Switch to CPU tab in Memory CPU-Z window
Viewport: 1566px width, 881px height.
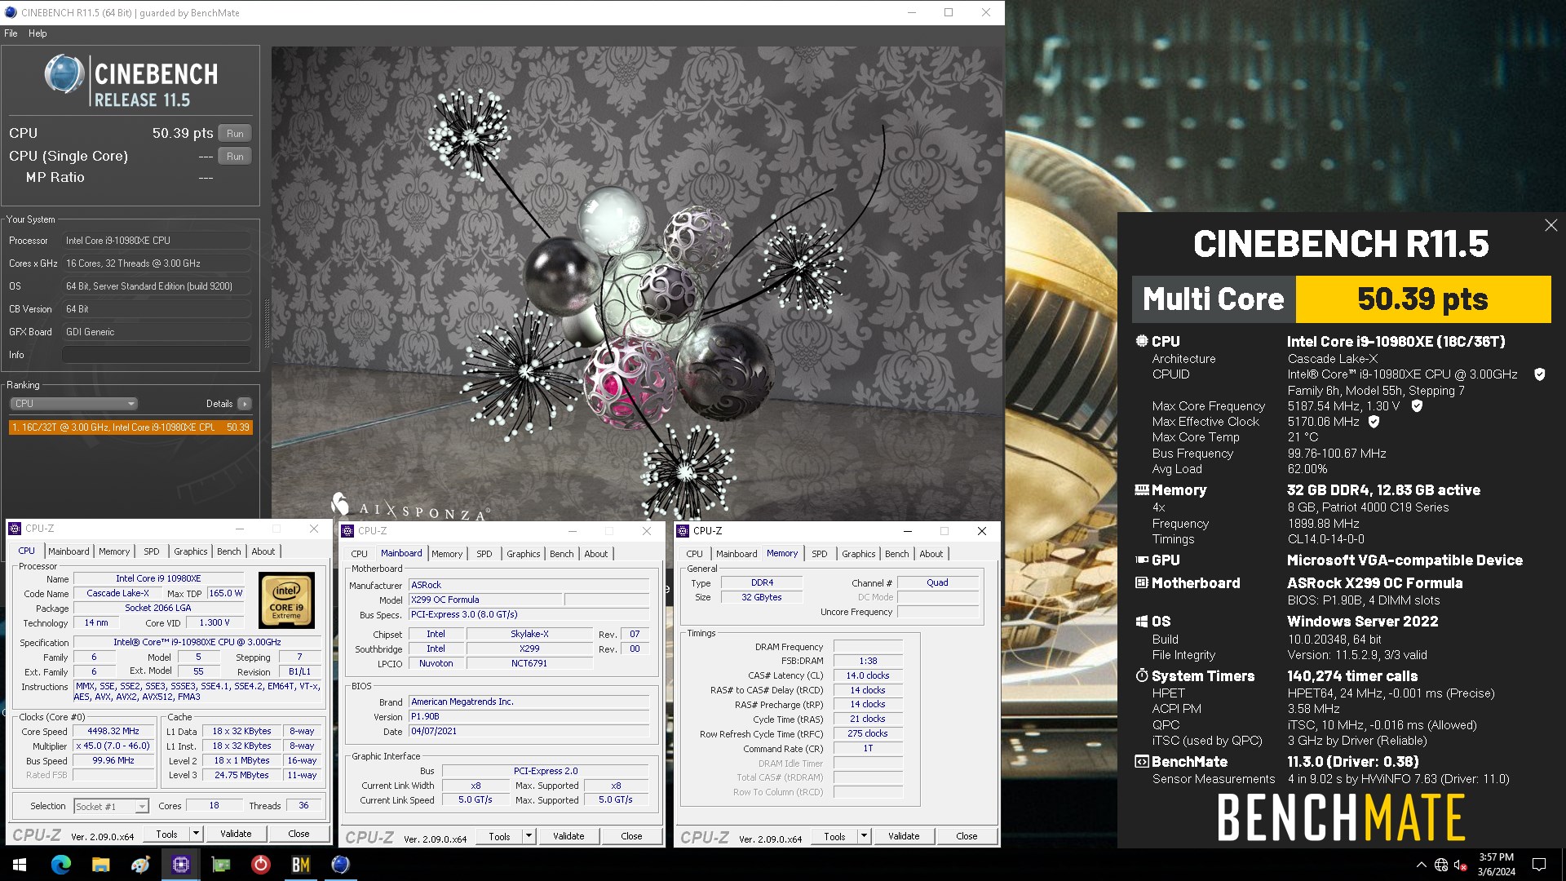(694, 554)
